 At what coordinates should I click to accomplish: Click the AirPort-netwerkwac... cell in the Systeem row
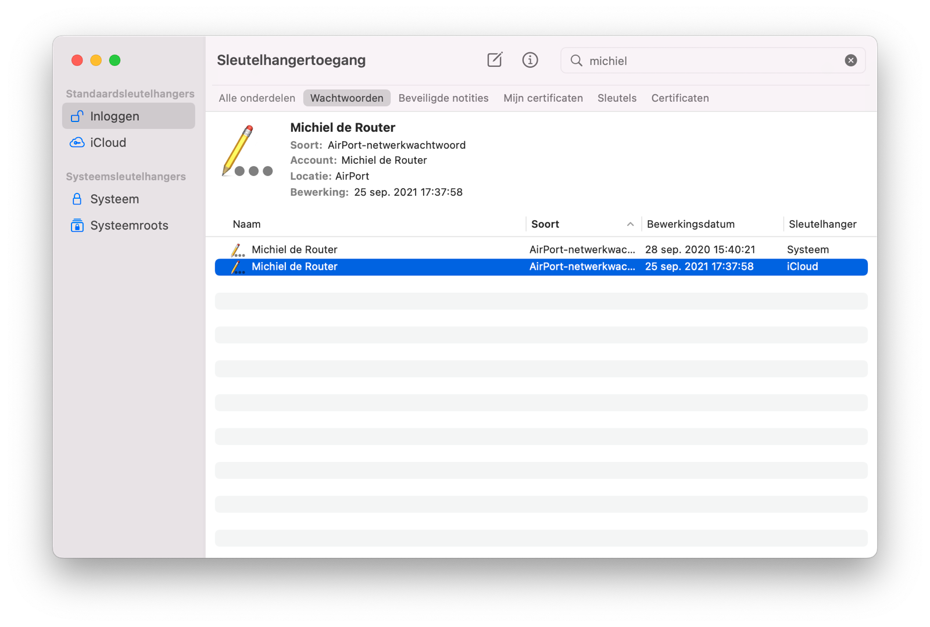pyautogui.click(x=582, y=250)
